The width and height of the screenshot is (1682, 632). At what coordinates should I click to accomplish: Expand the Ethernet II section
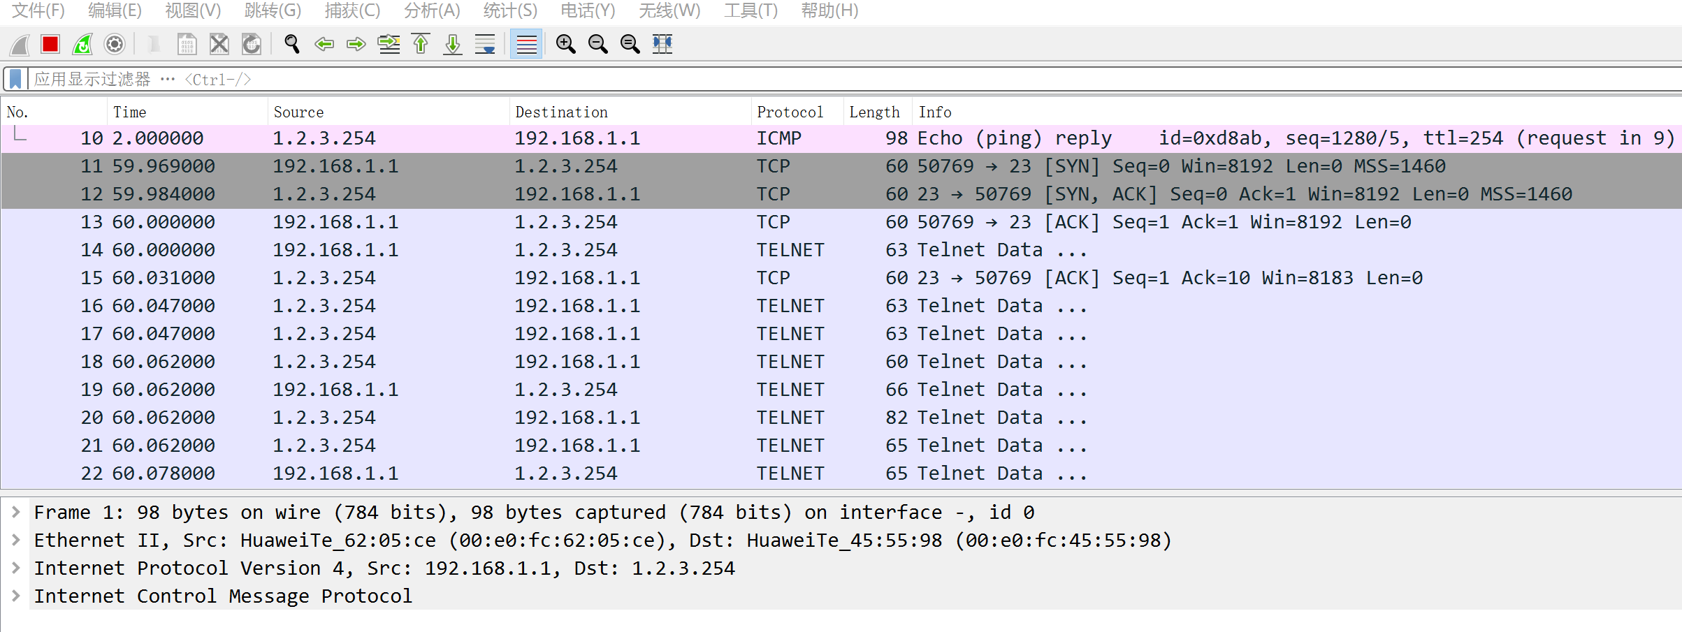click(x=15, y=541)
